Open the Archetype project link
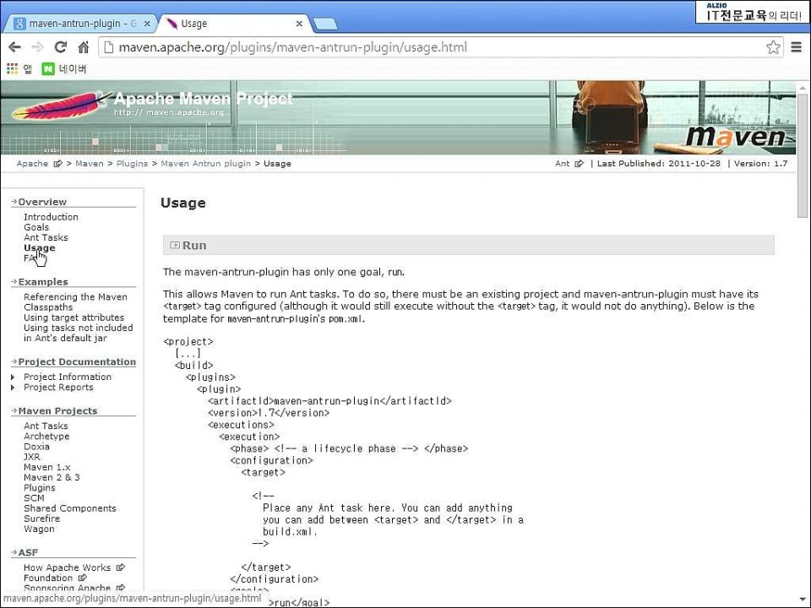The height and width of the screenshot is (608, 811). (46, 436)
